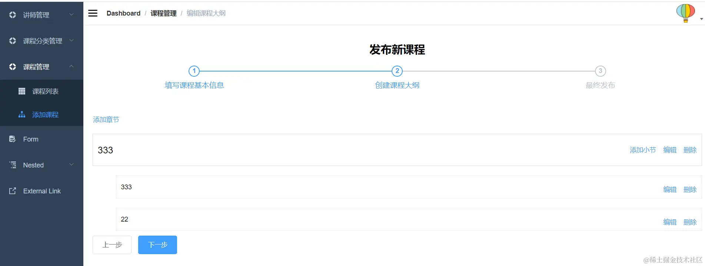Click the caret beside the avatar
Image resolution: width=705 pixels, height=266 pixels.
click(701, 19)
